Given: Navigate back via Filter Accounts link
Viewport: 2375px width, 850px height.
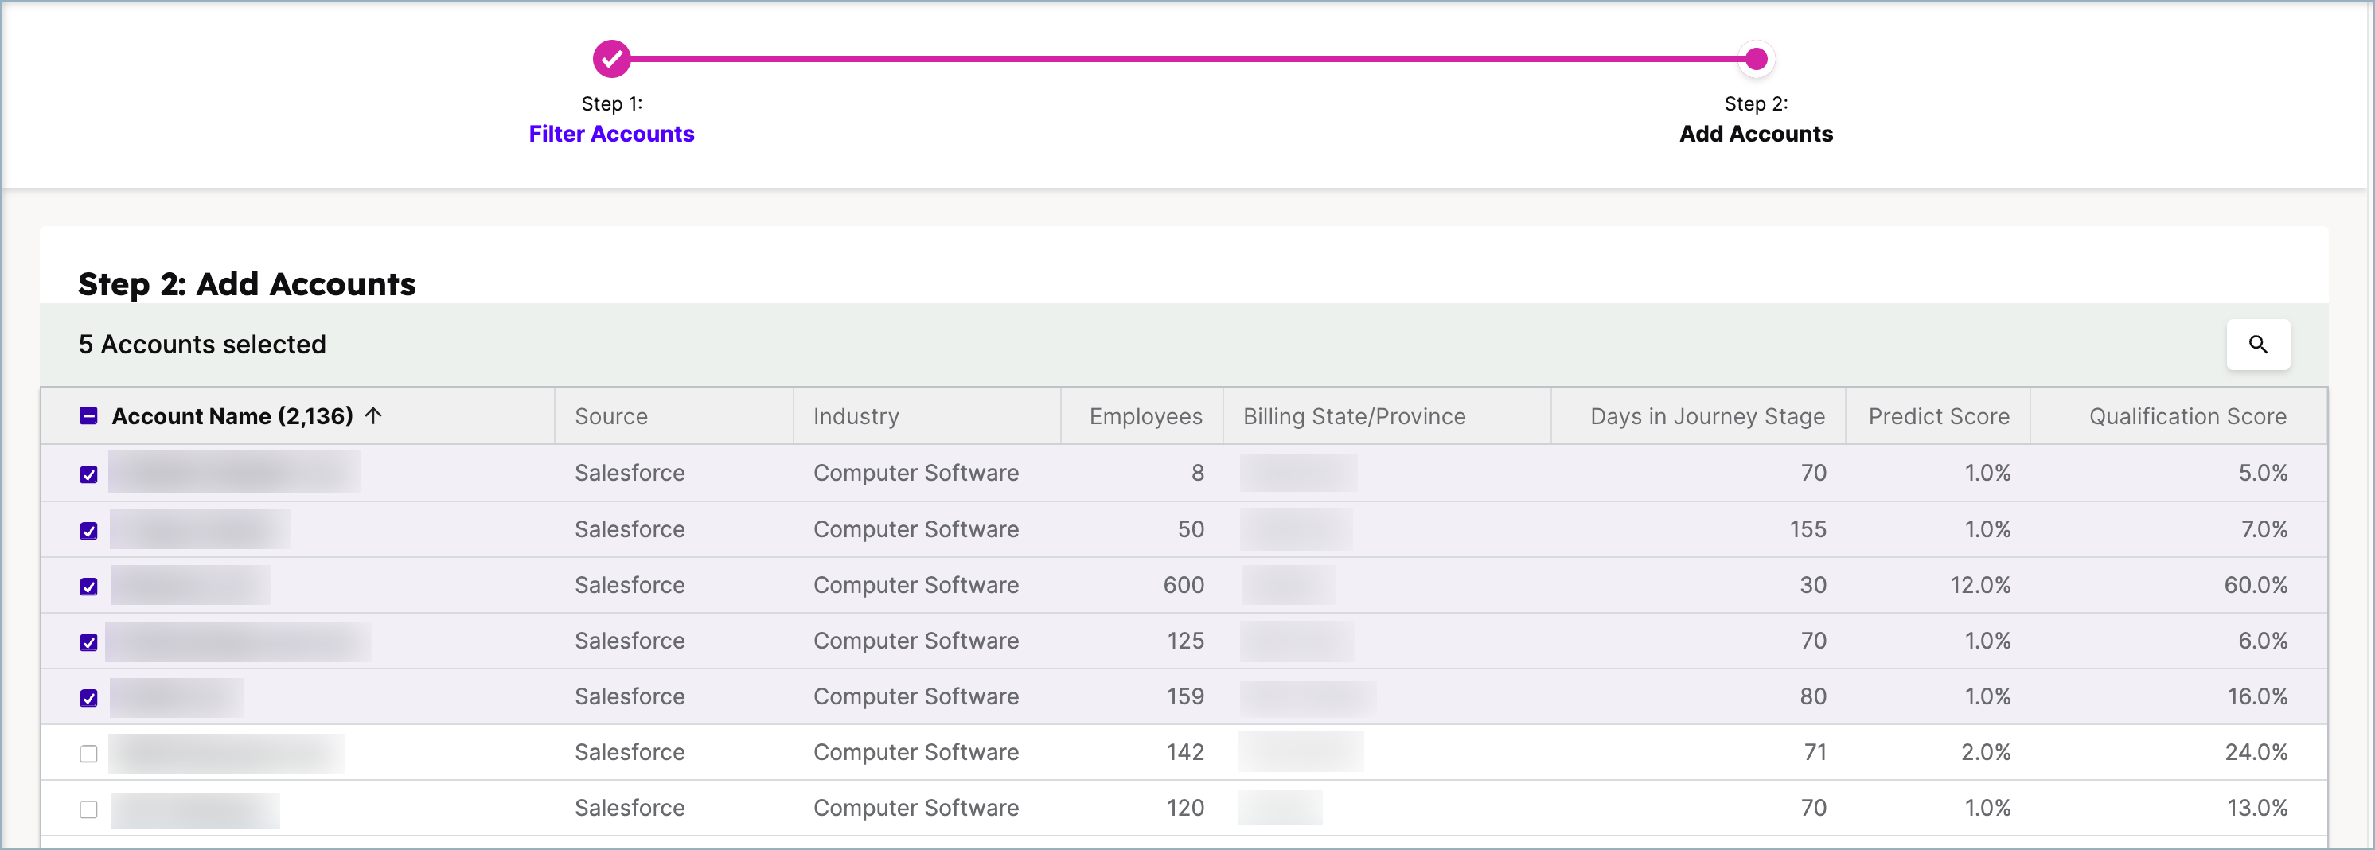Looking at the screenshot, I should [611, 134].
